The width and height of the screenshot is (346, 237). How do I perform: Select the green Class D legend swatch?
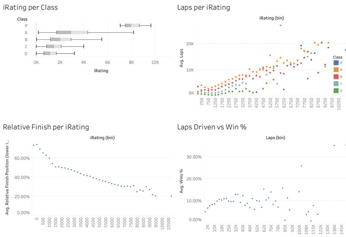click(335, 90)
